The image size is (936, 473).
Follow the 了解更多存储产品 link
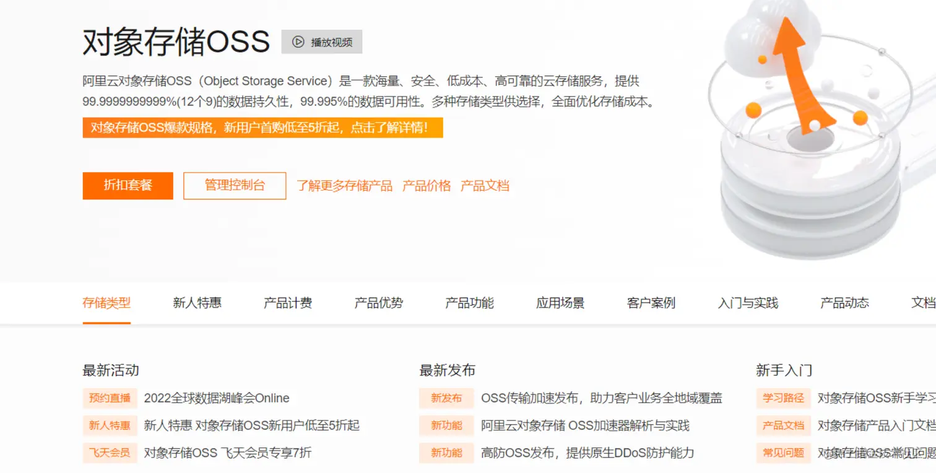point(344,186)
